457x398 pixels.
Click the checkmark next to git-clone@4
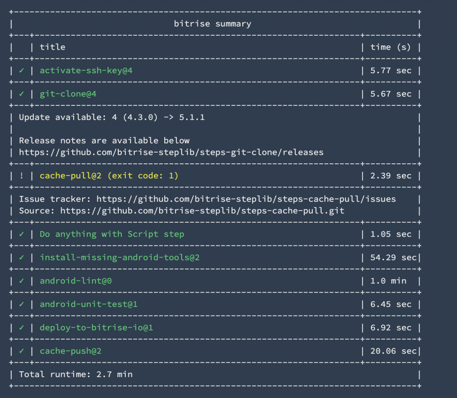click(x=21, y=94)
